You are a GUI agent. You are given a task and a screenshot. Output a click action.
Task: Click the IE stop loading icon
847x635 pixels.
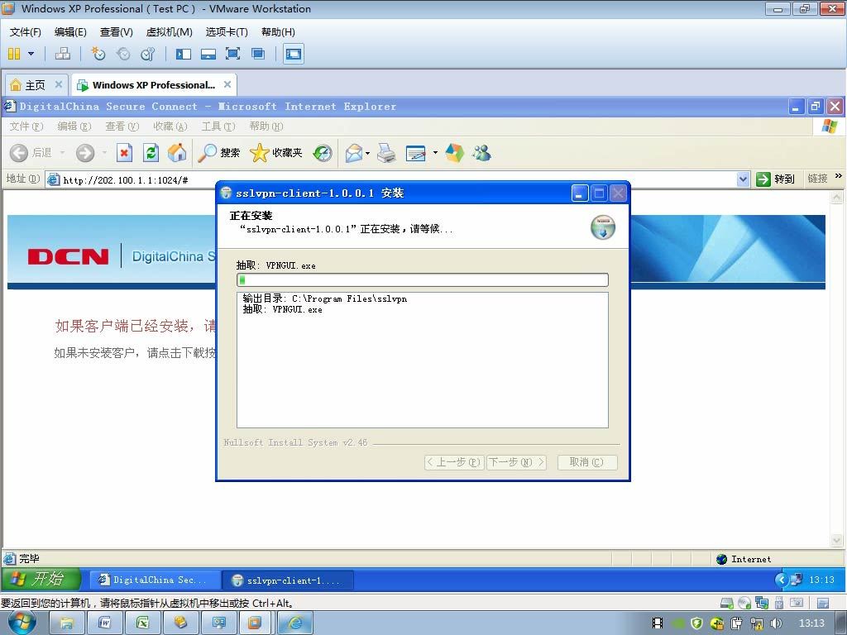[x=124, y=153]
